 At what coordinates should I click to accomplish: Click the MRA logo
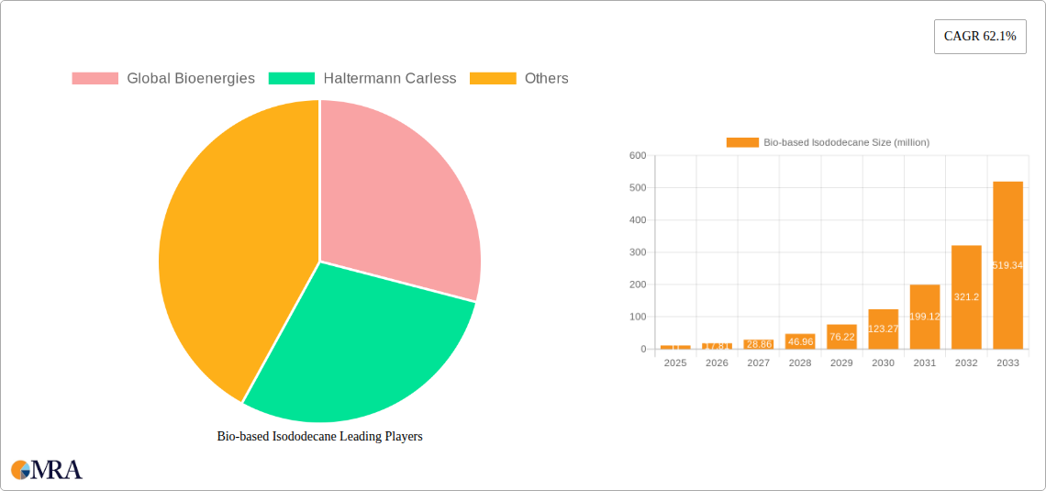pyautogui.click(x=47, y=469)
